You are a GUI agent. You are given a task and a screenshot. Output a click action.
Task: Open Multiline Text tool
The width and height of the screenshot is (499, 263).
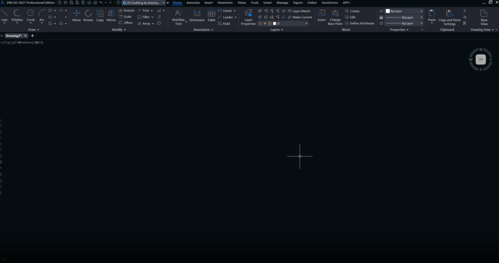pyautogui.click(x=178, y=17)
